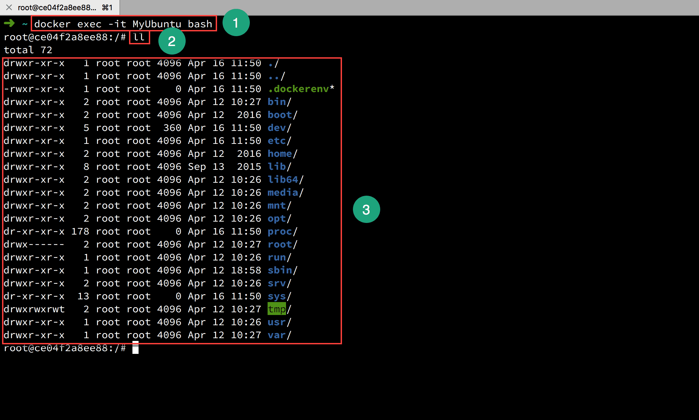Click 'Sep 13 2015' date in lib row

coord(225,167)
